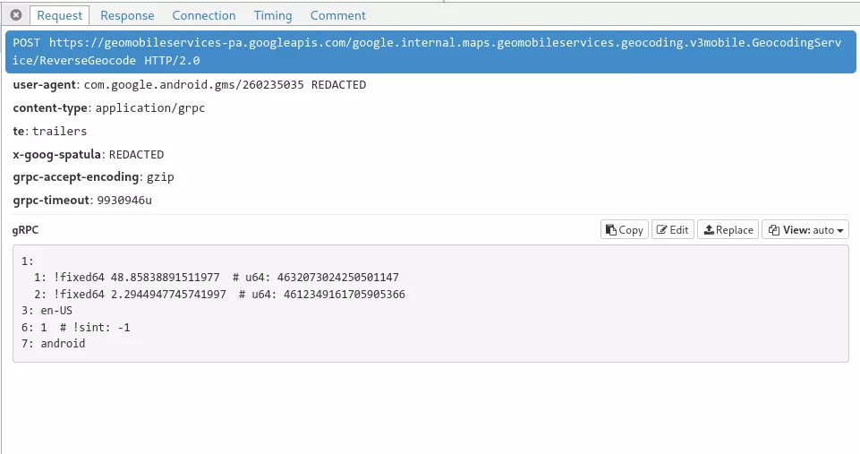This screenshot has width=860, height=454.
Task: Switch to the Response tab
Action: tap(127, 15)
